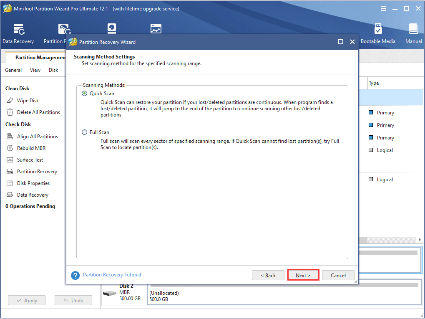Open the Partition Recovery Tutorial link
425x319 pixels.
112,274
